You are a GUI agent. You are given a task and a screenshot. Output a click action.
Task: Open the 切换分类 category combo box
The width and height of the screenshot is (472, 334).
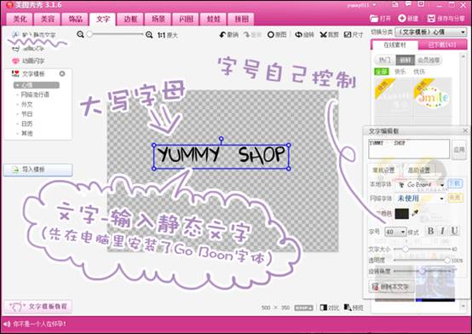tap(431, 32)
